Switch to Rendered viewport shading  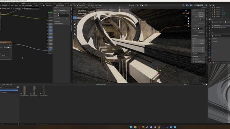(x=202, y=5)
